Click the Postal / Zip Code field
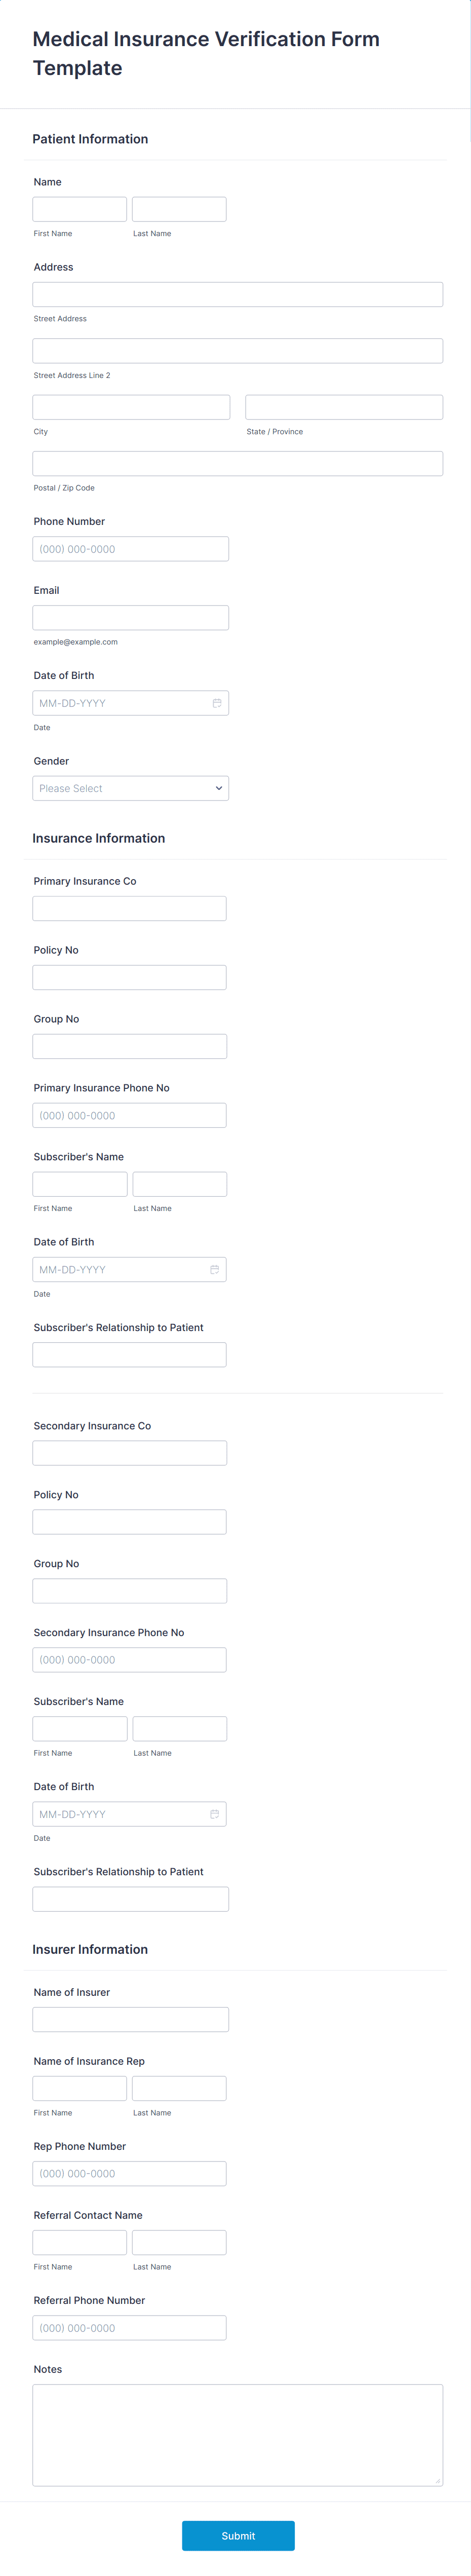The image size is (471, 2576). coord(237,463)
